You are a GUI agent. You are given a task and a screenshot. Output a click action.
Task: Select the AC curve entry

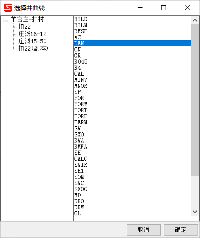coord(132,37)
